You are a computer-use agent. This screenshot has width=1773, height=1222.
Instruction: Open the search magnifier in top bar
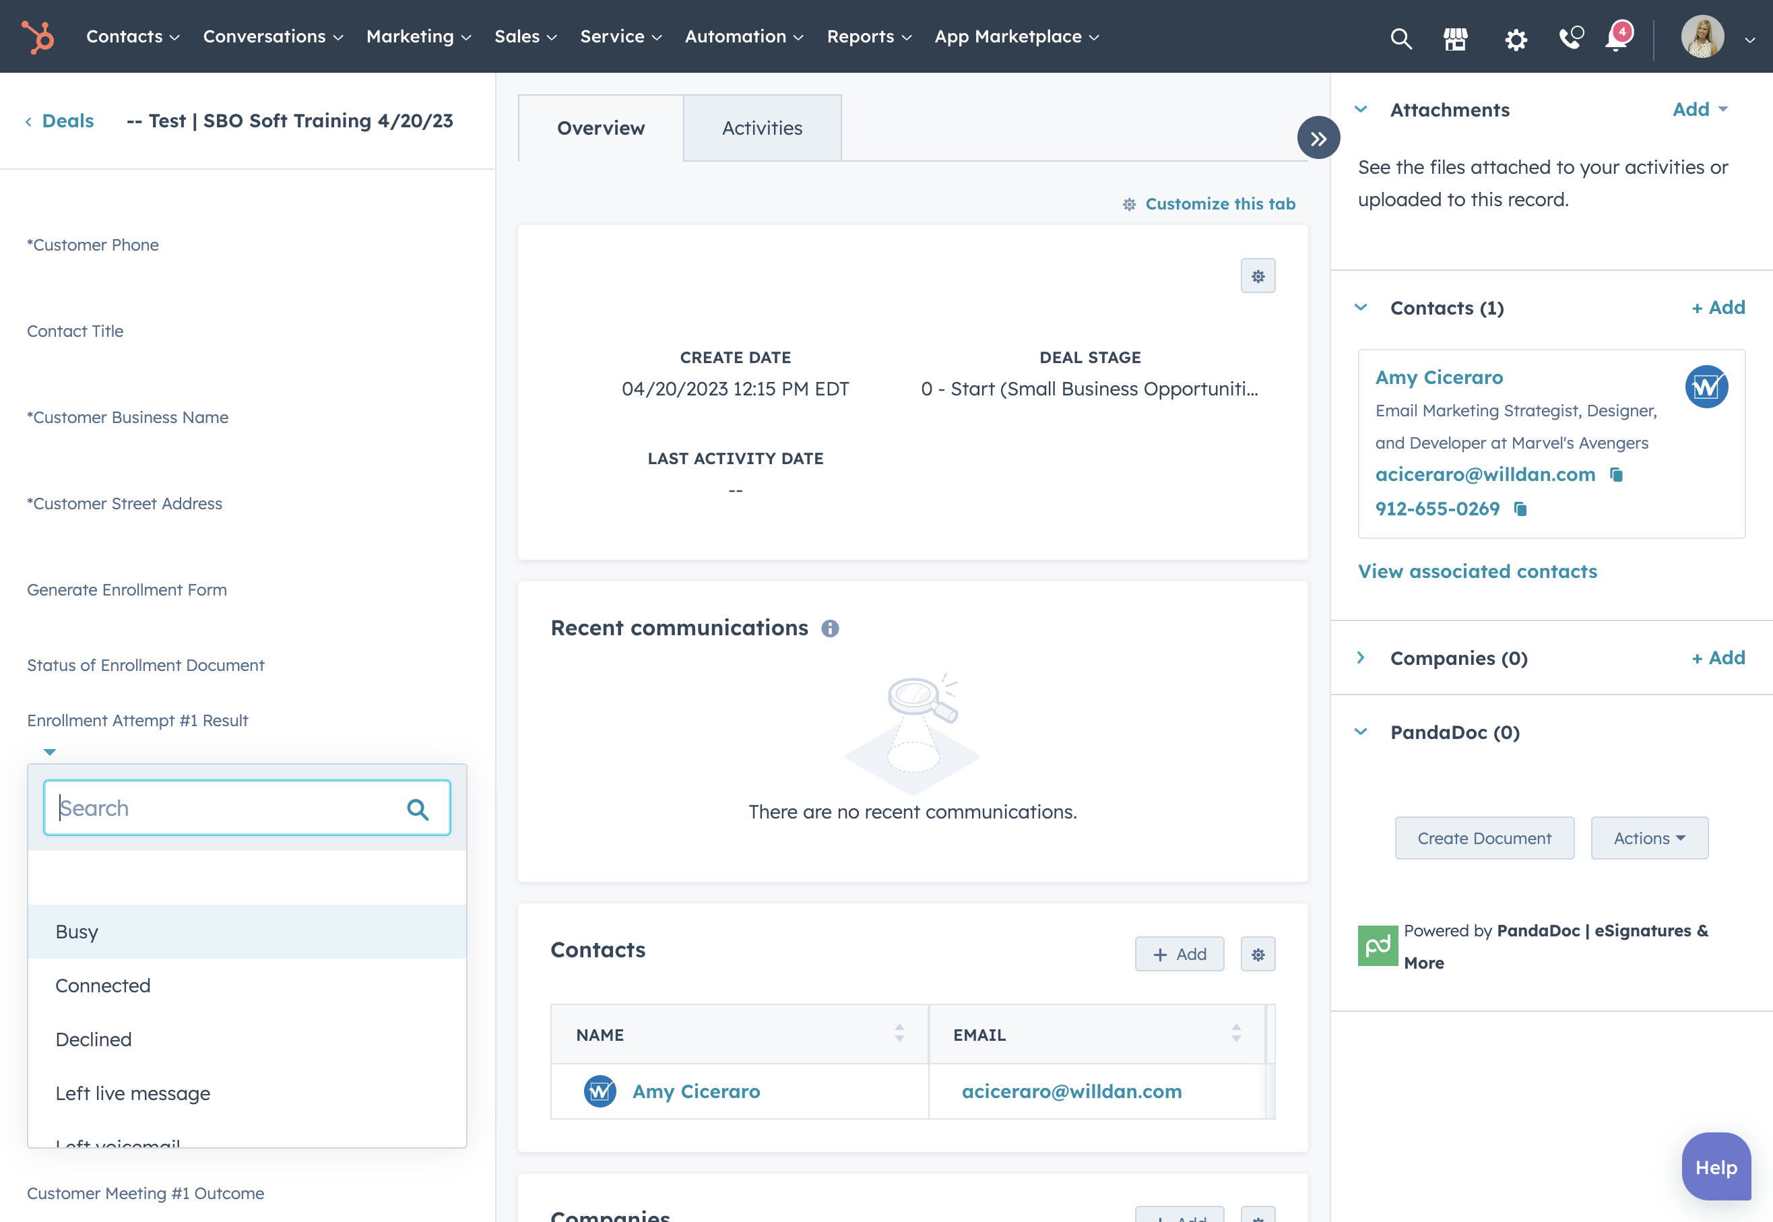(1401, 38)
